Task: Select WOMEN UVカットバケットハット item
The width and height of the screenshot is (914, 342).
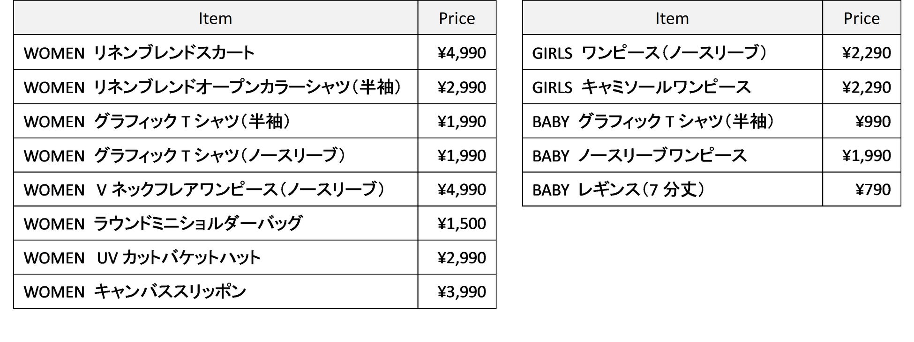Action: click(x=142, y=258)
